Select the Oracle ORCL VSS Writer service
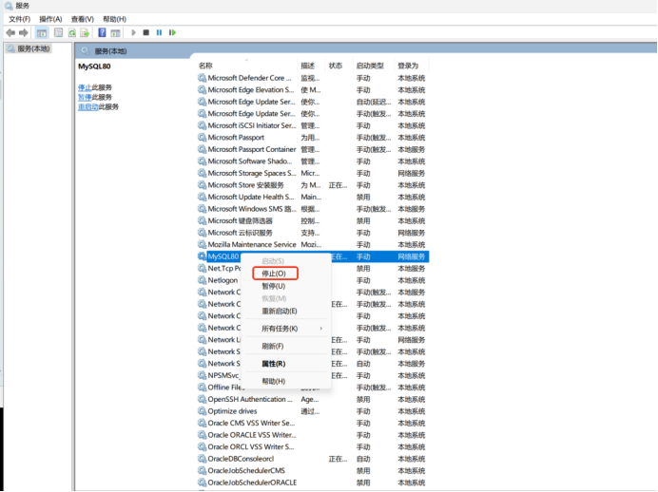This screenshot has width=658, height=492. click(x=313, y=446)
